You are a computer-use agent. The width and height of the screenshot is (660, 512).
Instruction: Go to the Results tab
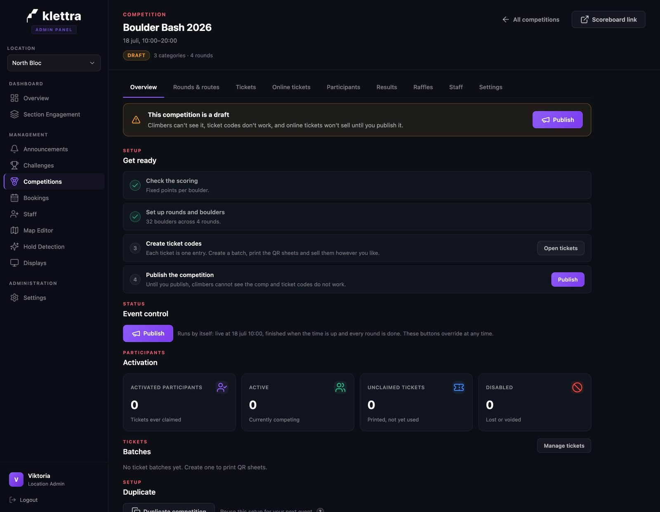click(387, 87)
